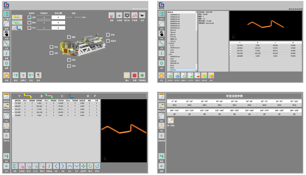Click the green circular reset button
Screen dimensions: 306x175
pyautogui.click(x=142, y=75)
